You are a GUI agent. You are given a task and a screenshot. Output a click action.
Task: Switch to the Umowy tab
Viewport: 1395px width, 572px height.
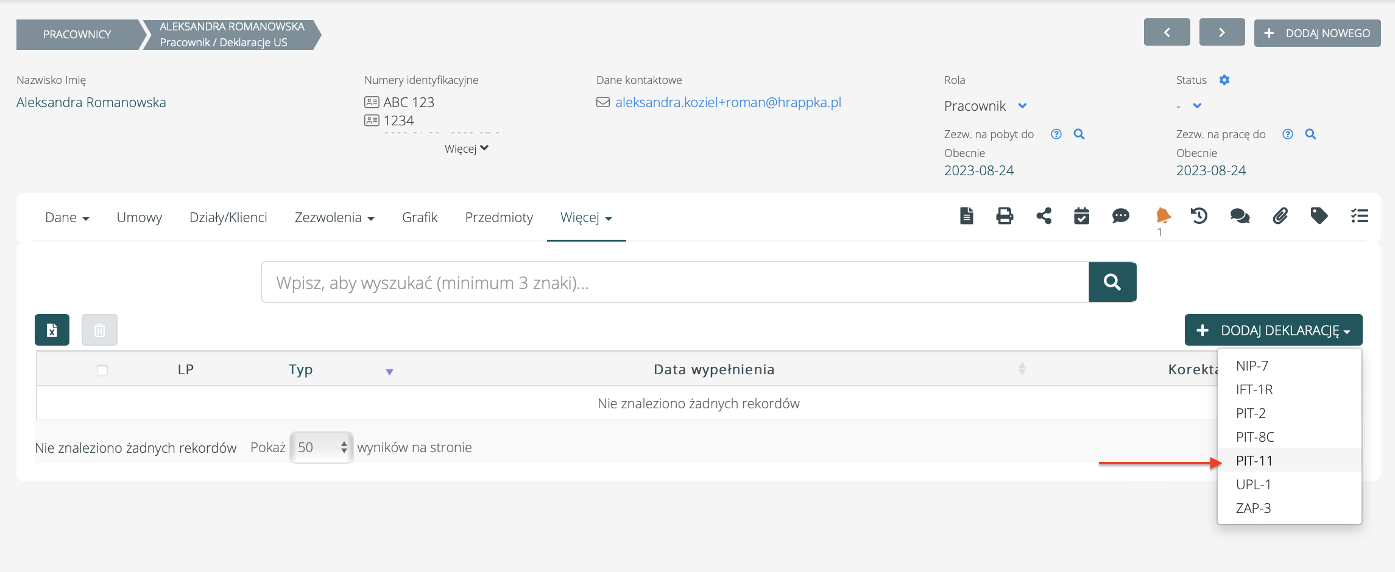139,217
